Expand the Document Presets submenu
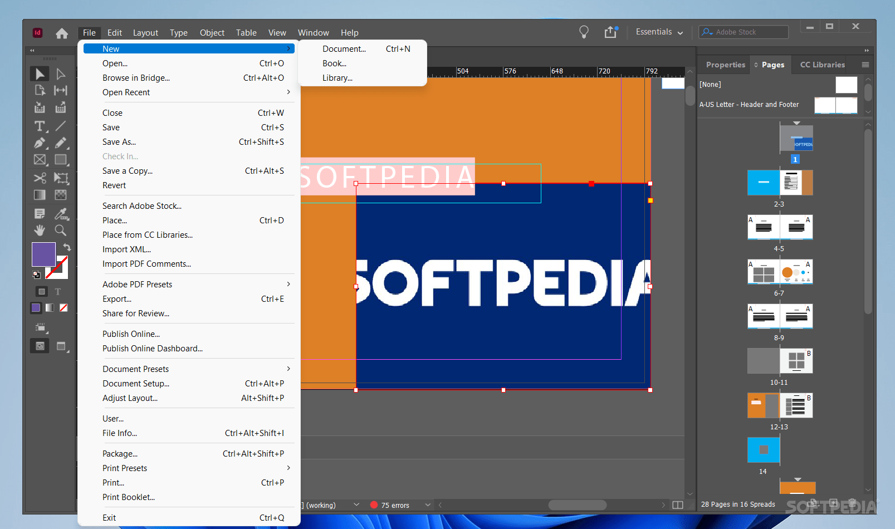This screenshot has height=529, width=895. point(288,369)
